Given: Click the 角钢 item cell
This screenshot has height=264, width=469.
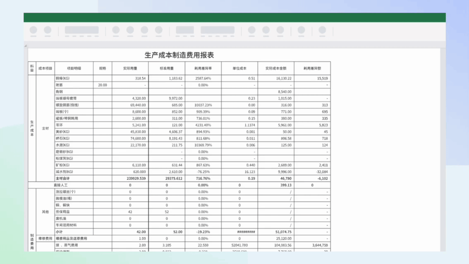Looking at the screenshot, I should click(x=74, y=92).
